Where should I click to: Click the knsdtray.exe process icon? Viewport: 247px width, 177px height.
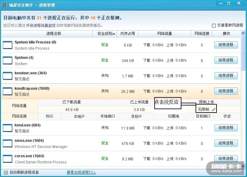(8, 91)
